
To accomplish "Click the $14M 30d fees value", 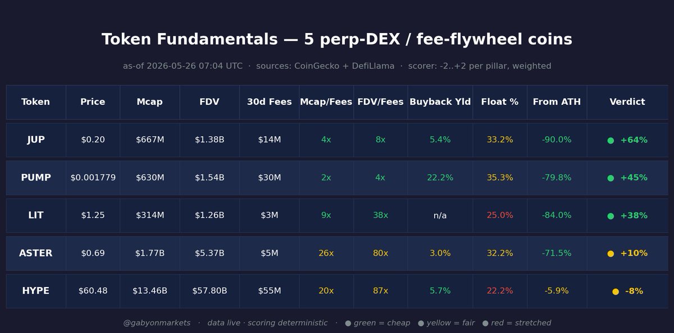I will pos(270,140).
